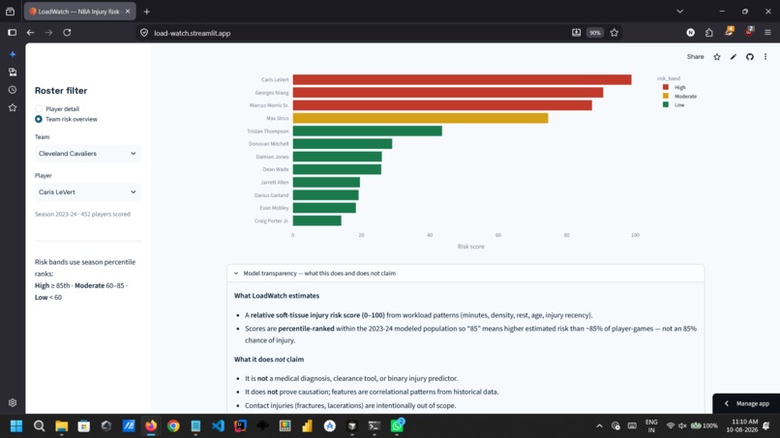This screenshot has height=438, width=780.
Task: Show hidden system tray icons
Action: pos(599,426)
